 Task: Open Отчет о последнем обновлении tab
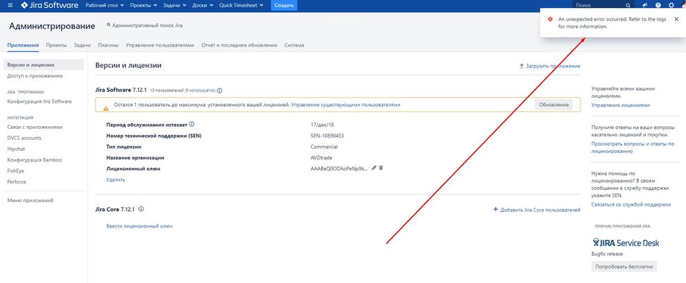point(239,45)
